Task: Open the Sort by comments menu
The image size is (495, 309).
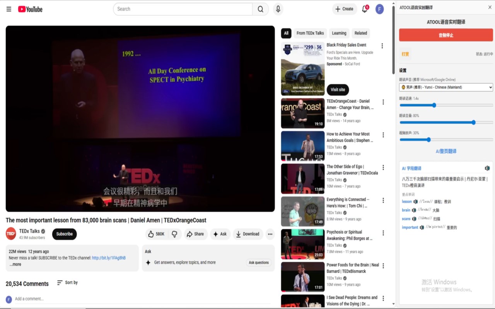Action: (x=67, y=283)
